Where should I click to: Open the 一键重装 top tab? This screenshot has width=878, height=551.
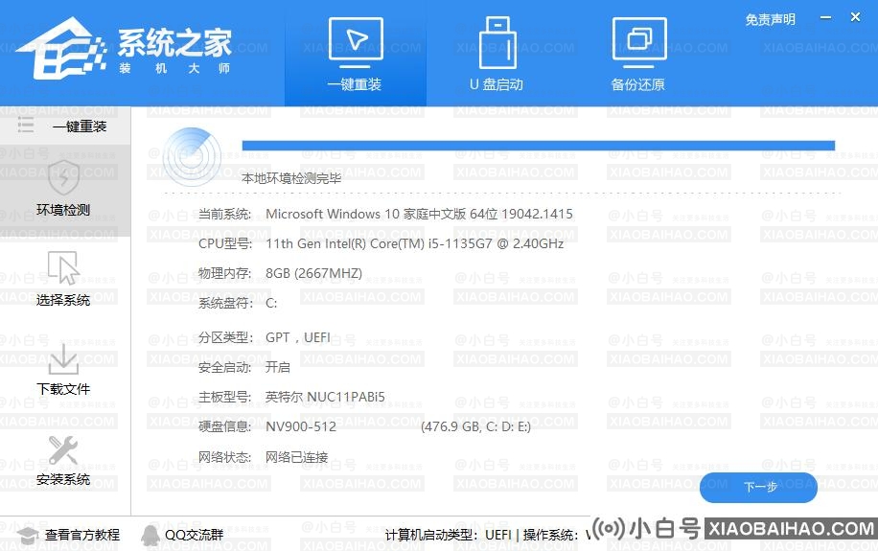tap(355, 55)
